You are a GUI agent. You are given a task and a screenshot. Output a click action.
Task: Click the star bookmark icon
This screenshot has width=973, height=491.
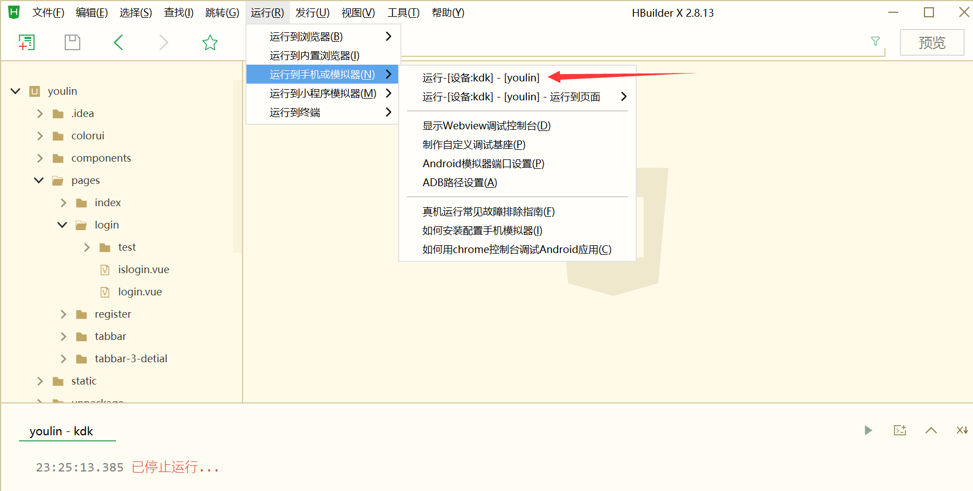pyautogui.click(x=210, y=42)
